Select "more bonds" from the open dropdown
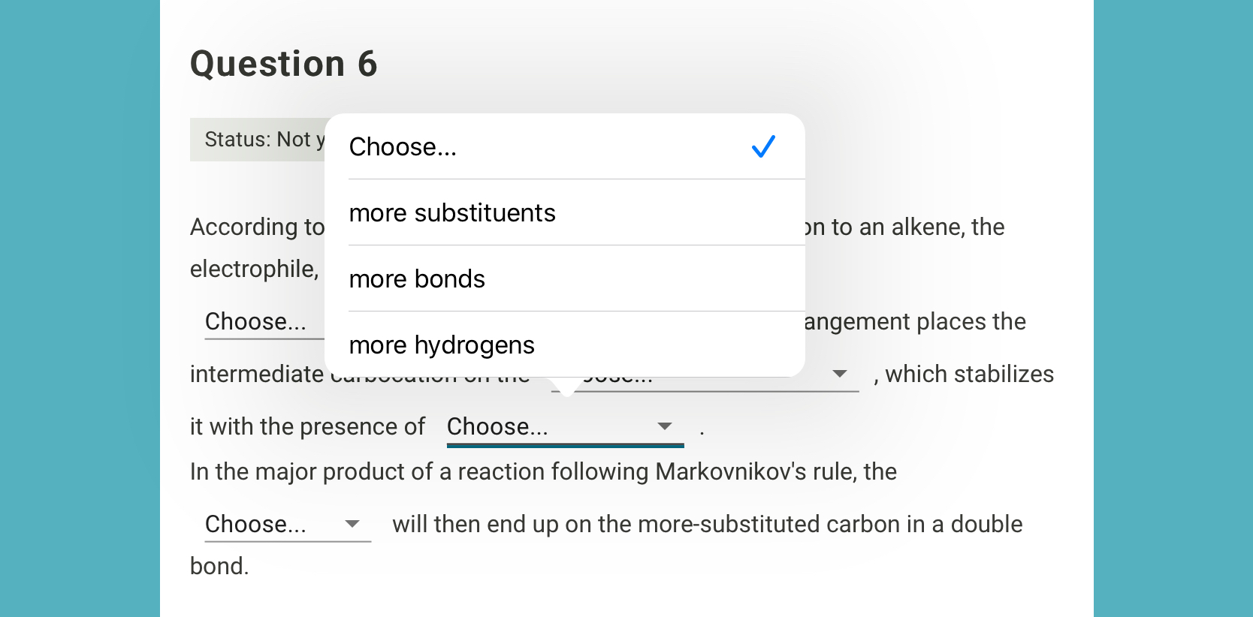The width and height of the screenshot is (1253, 617). pyautogui.click(x=417, y=278)
